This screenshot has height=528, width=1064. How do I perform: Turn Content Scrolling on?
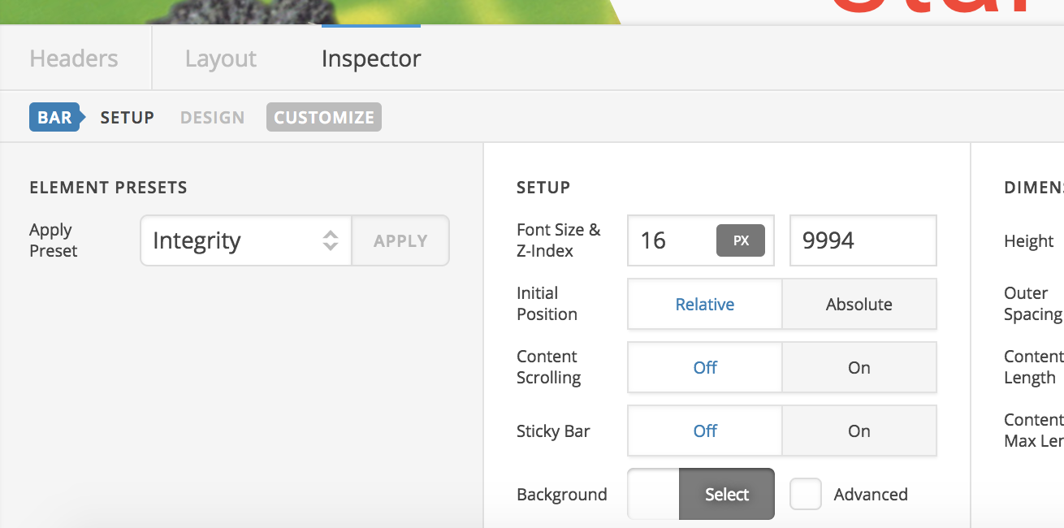click(x=859, y=368)
